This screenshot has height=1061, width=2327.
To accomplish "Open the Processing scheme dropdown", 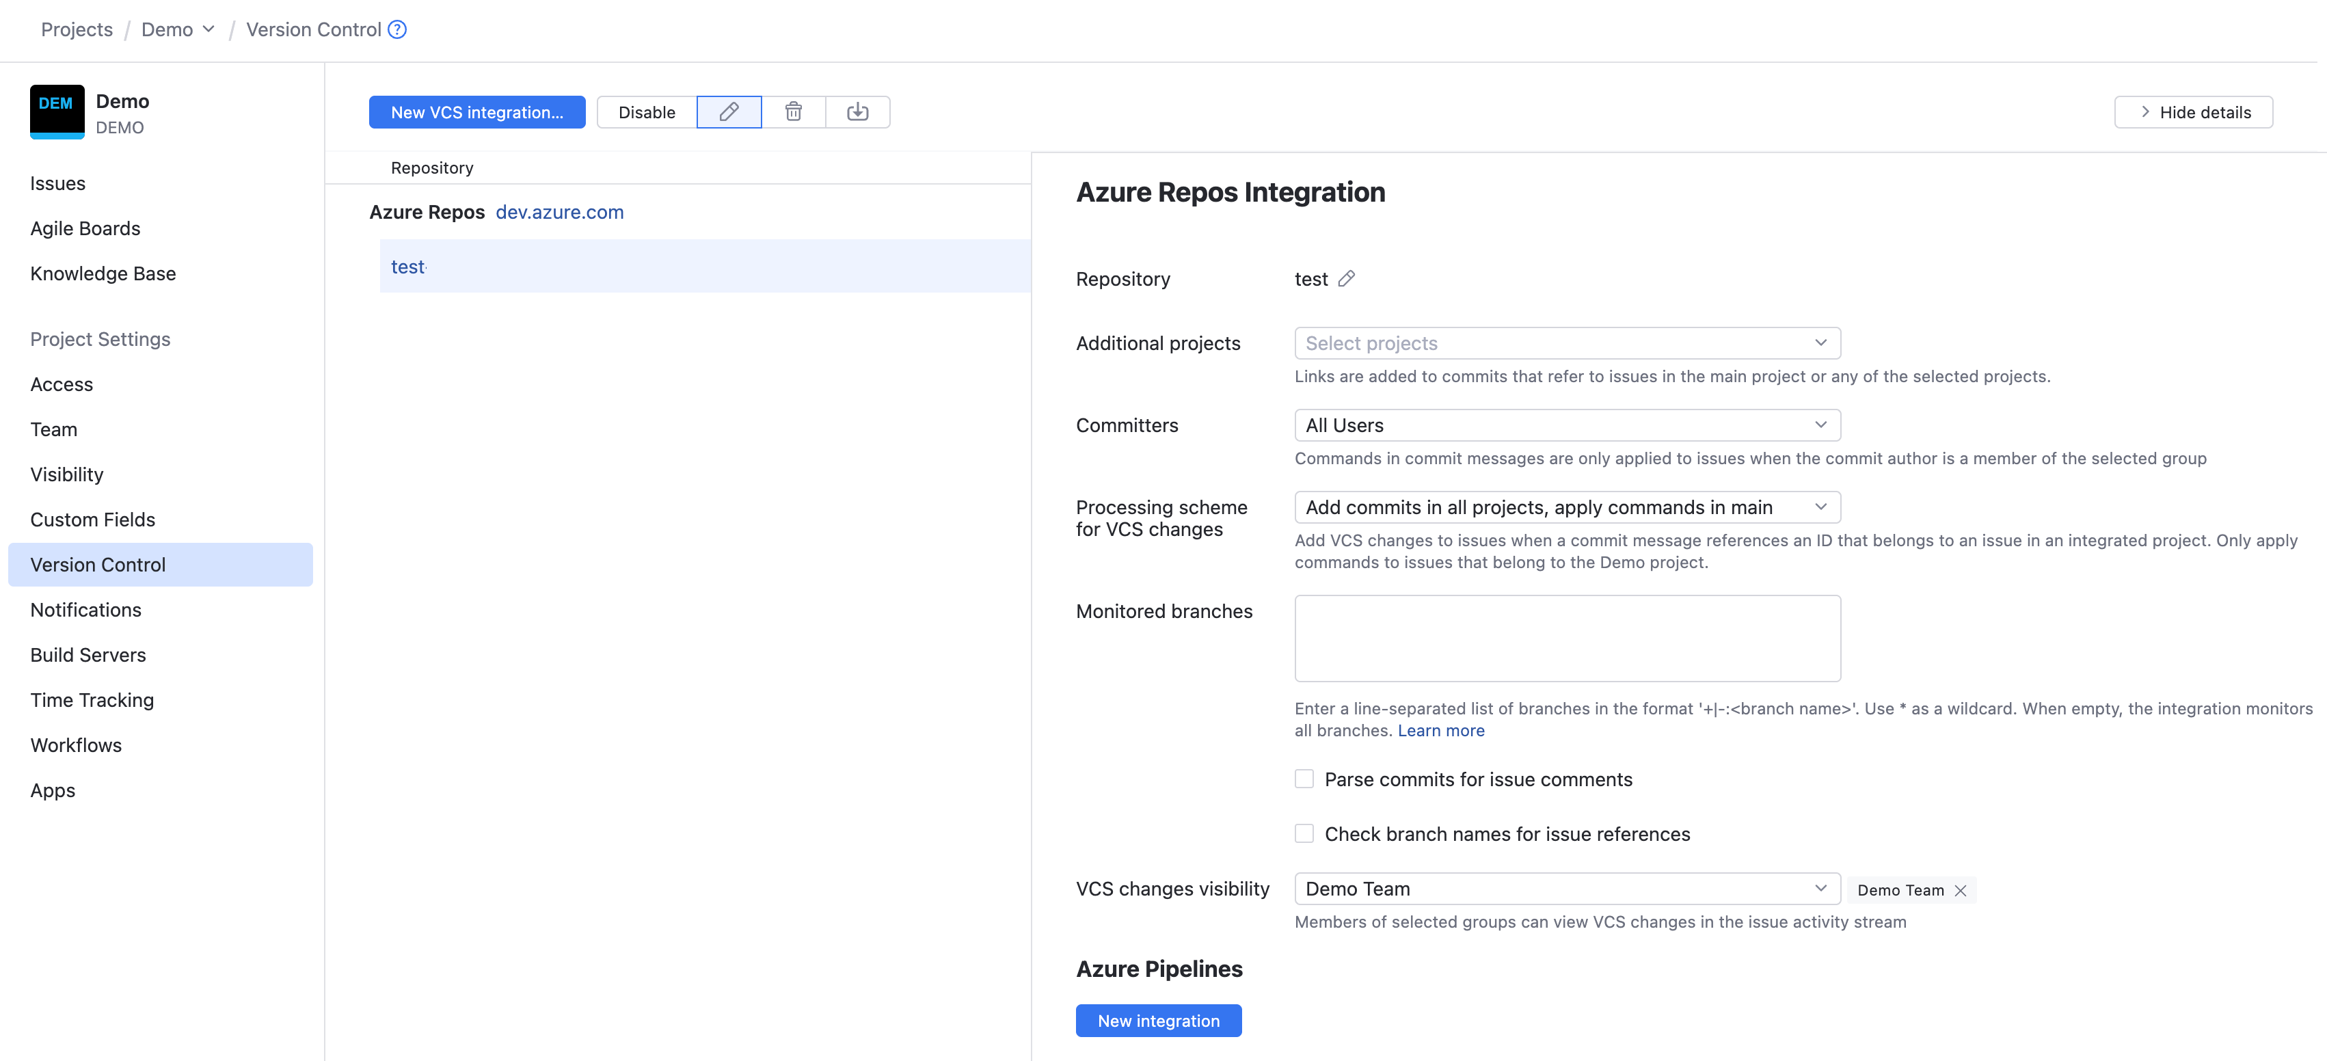I will (x=1566, y=507).
